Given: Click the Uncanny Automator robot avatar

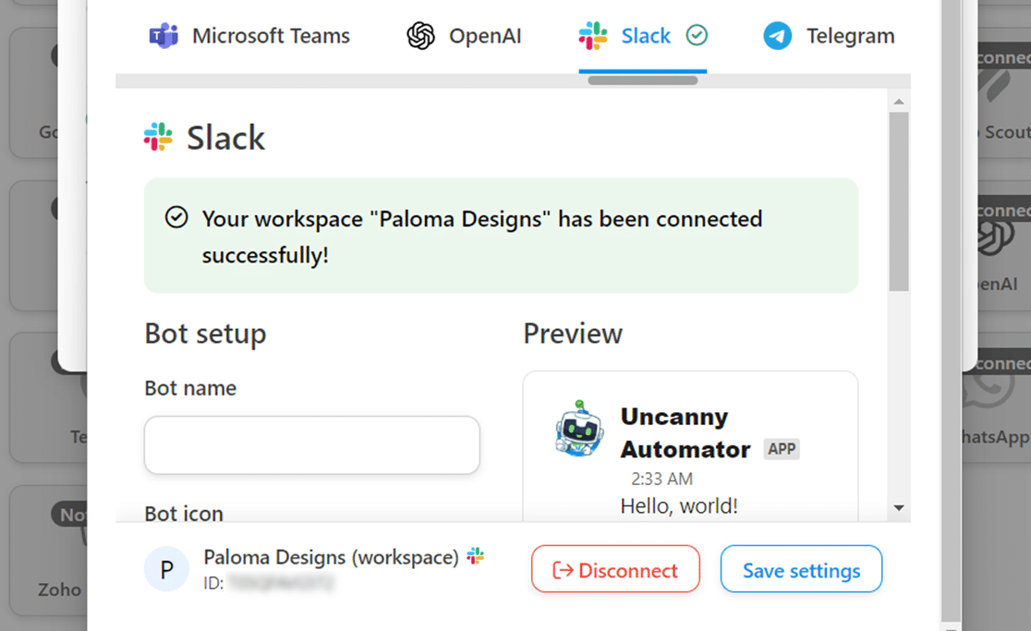Looking at the screenshot, I should pos(579,429).
